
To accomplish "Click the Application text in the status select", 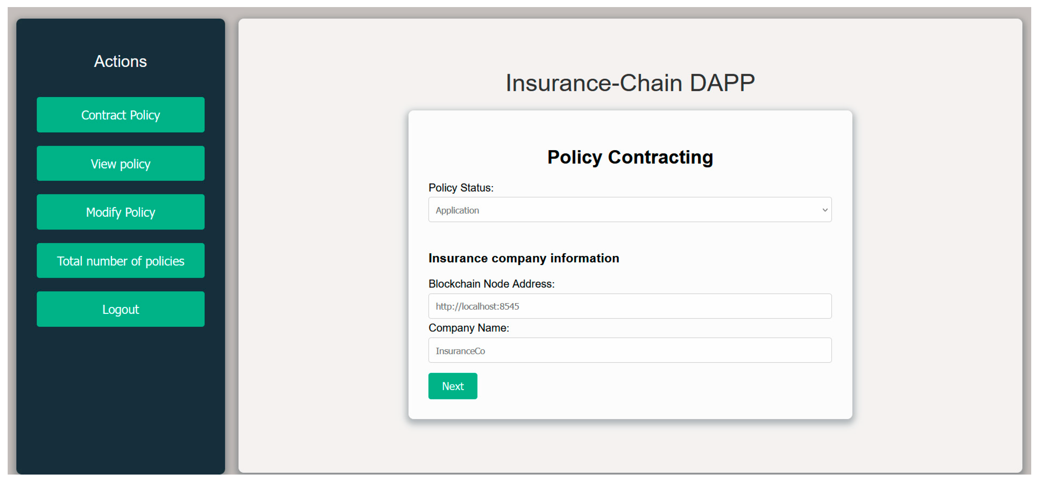I will (x=457, y=210).
